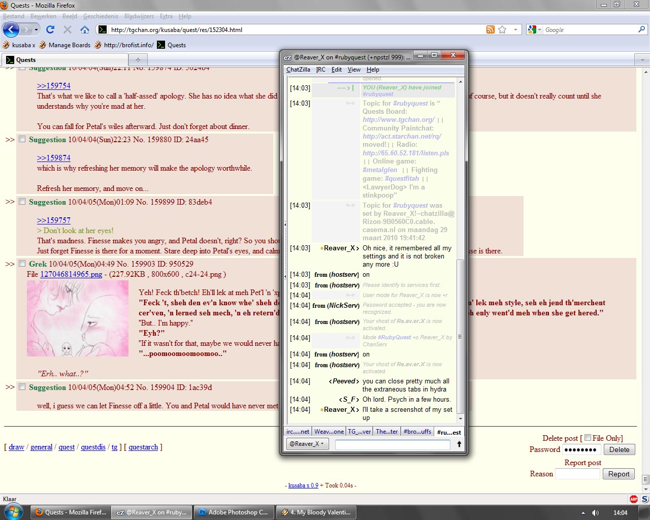650x520 pixels.
Task: Go to home page via house icon
Action: coord(85,29)
